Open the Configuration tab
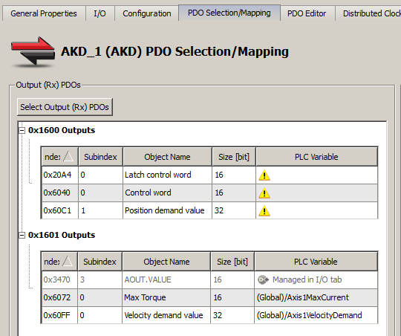 (x=147, y=13)
